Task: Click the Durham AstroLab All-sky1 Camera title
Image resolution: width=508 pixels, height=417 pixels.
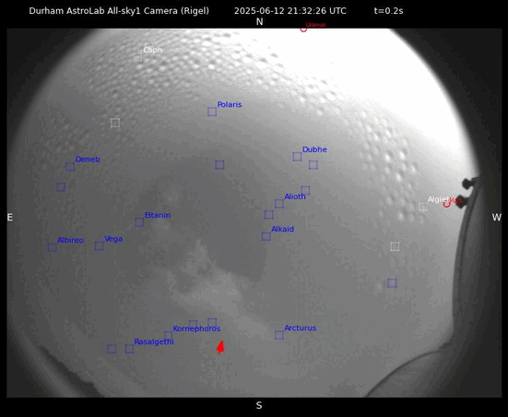Action: click(x=119, y=11)
